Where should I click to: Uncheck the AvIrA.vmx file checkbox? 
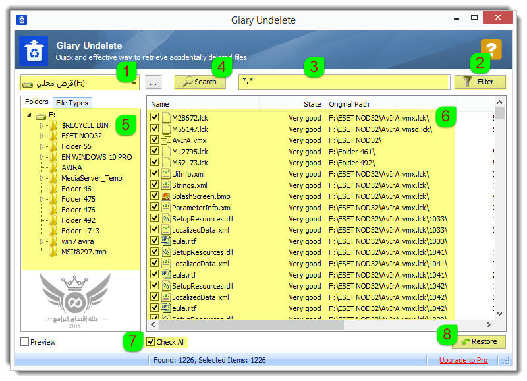tap(155, 140)
